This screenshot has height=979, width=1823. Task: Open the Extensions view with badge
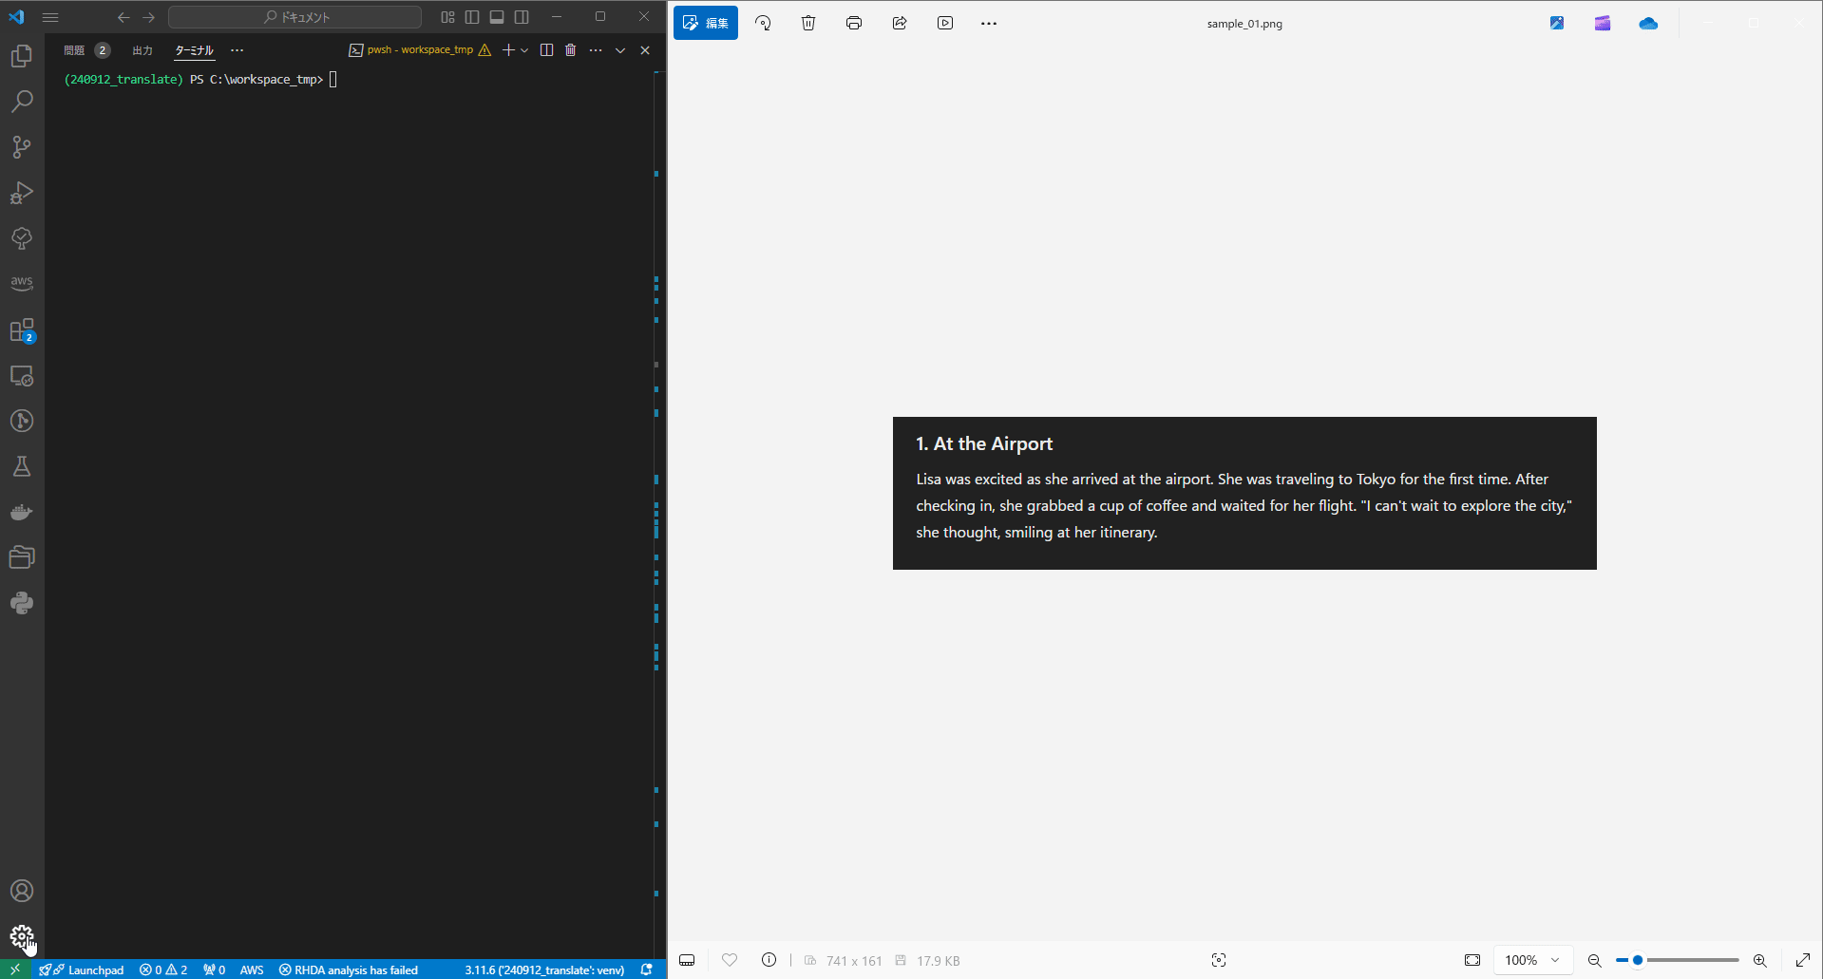pyautogui.click(x=22, y=329)
